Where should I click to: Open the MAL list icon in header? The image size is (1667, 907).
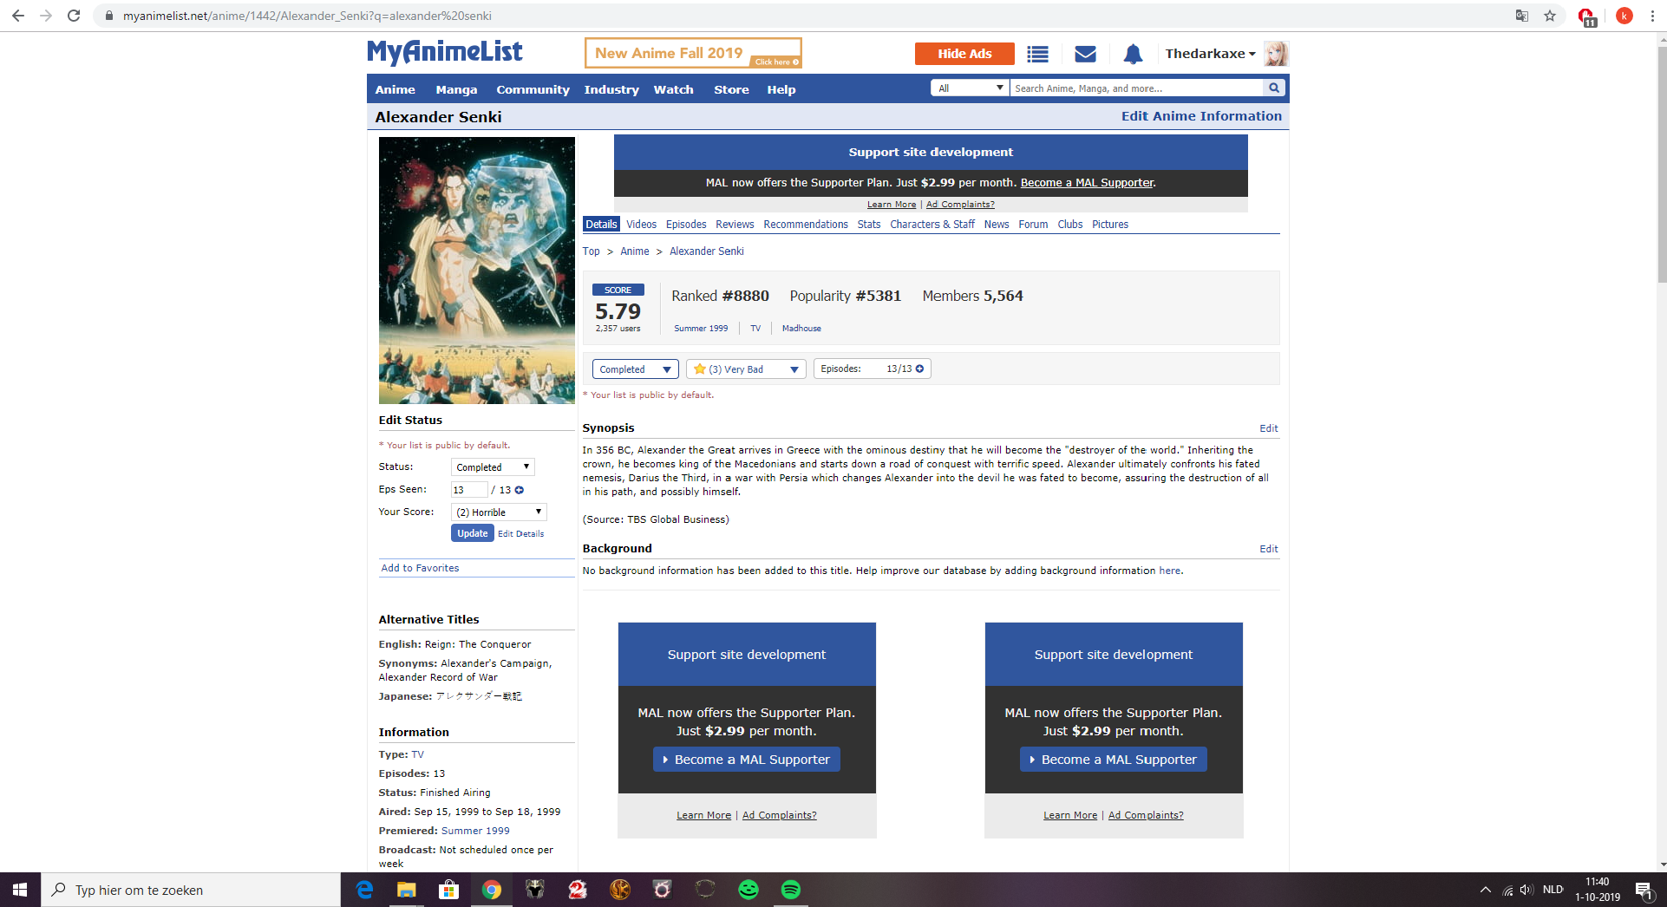(1037, 55)
